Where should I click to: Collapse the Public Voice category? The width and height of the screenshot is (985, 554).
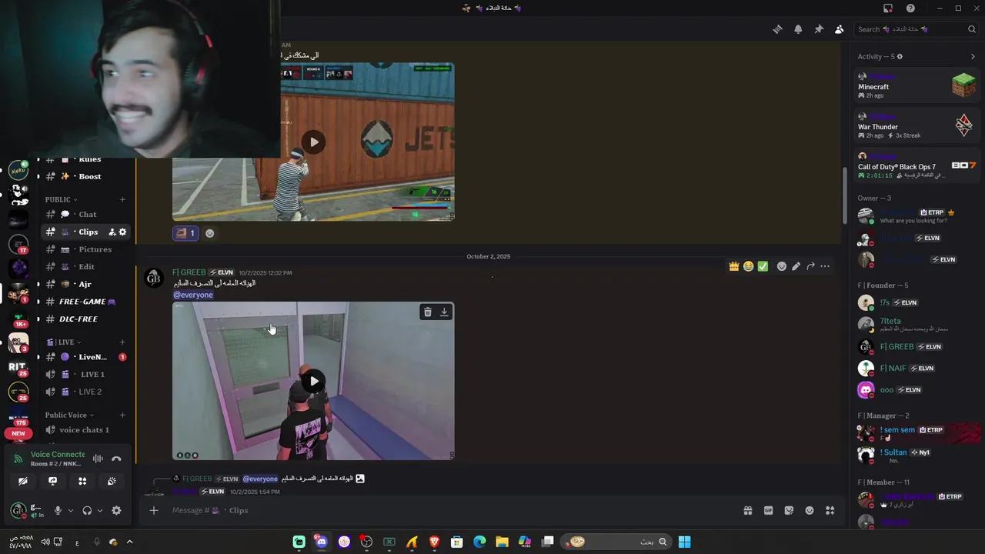pos(69,415)
